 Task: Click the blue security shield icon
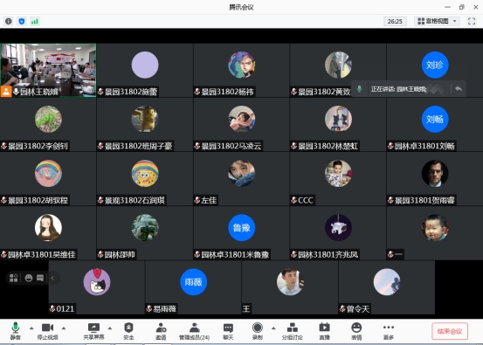pyautogui.click(x=22, y=21)
